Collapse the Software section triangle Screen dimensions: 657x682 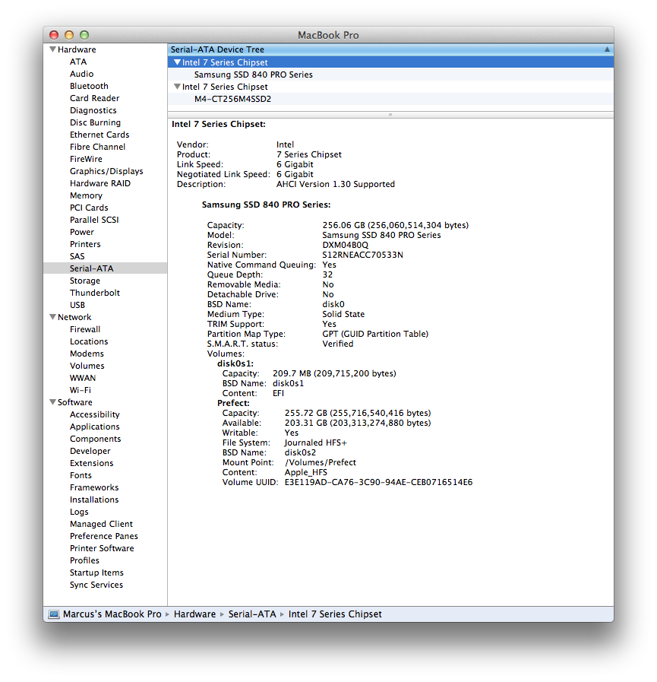click(52, 402)
